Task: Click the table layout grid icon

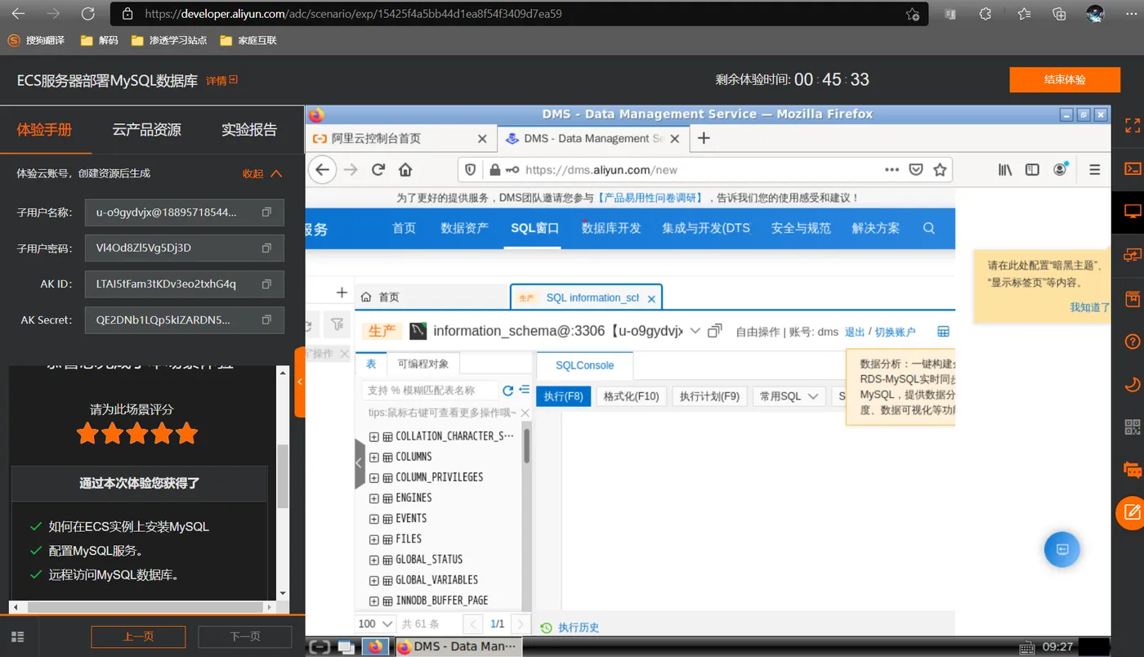Action: point(943,331)
